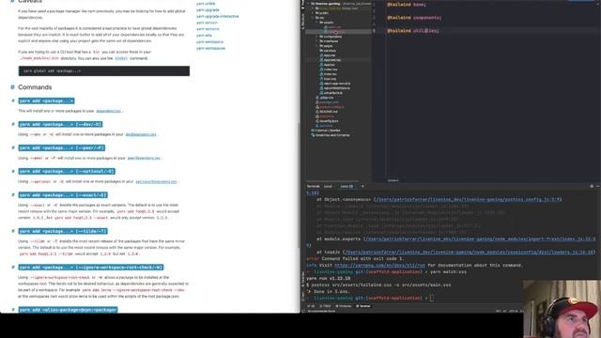Screen dimensions: 601x338
Task: Open the postcss.config.js path link in terminal
Action: pos(468,200)
